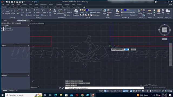The image size is (173, 97).
Task: Open the Format menu
Action: pyautogui.click(x=24, y=4)
